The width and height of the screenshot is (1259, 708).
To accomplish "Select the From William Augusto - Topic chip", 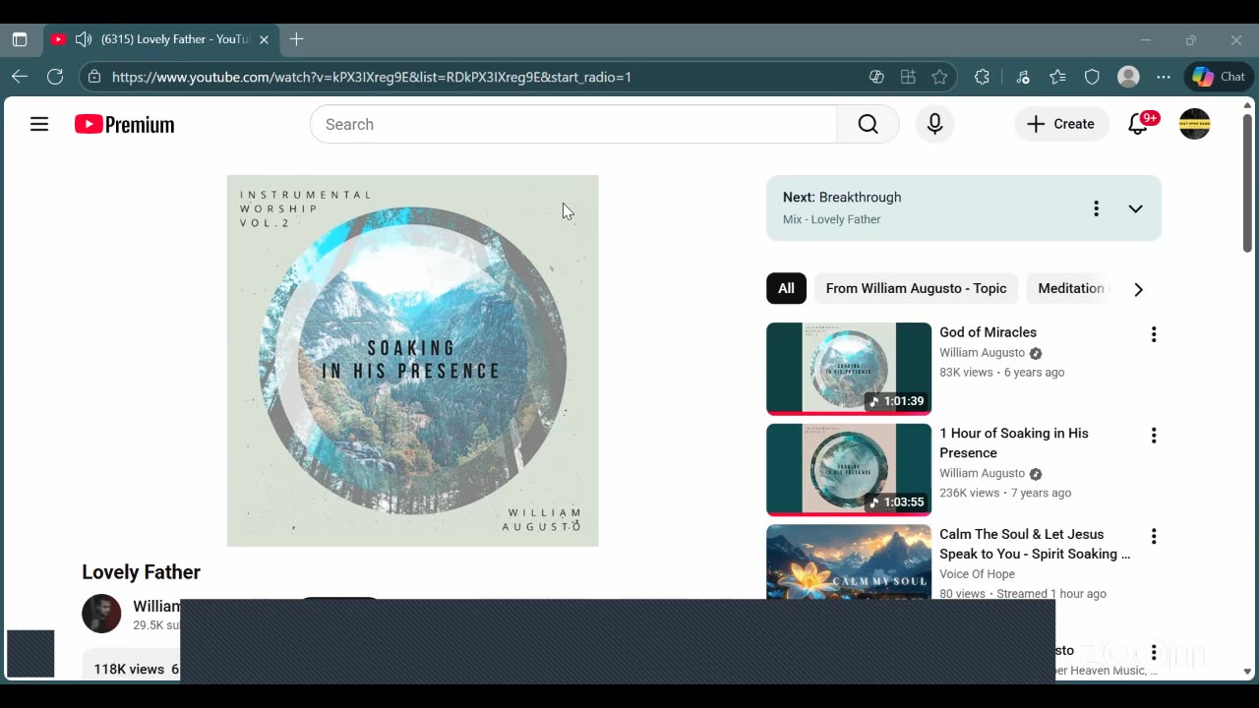I will coord(916,288).
